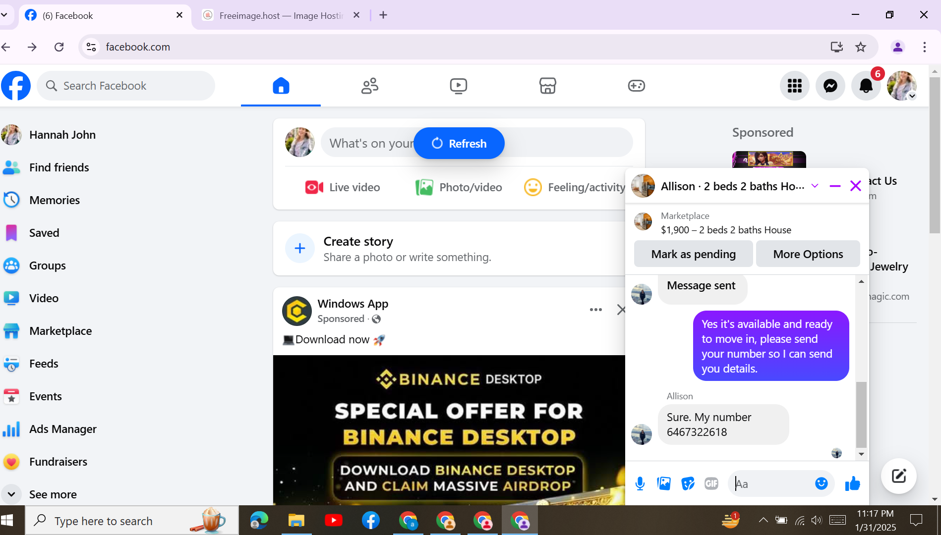Open the Messenger icon in the header

830,86
